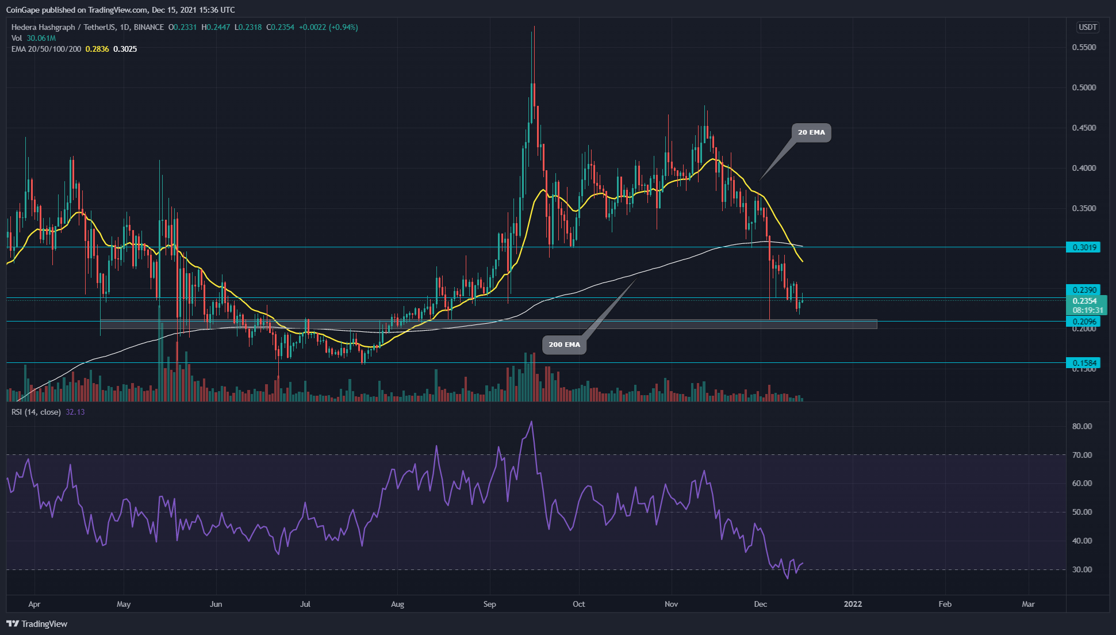Click the 0.4000 price axis label
This screenshot has height=635, width=1116.
pyautogui.click(x=1084, y=169)
